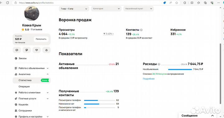This screenshot has height=118, width=224.
Task: Click the page vertical scrollbar
Action: tap(220, 74)
